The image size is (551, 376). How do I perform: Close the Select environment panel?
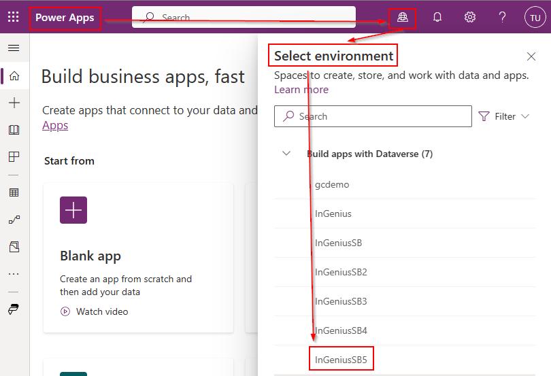tap(531, 56)
